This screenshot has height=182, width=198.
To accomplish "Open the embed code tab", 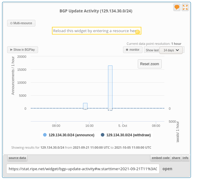I will click(161, 158).
